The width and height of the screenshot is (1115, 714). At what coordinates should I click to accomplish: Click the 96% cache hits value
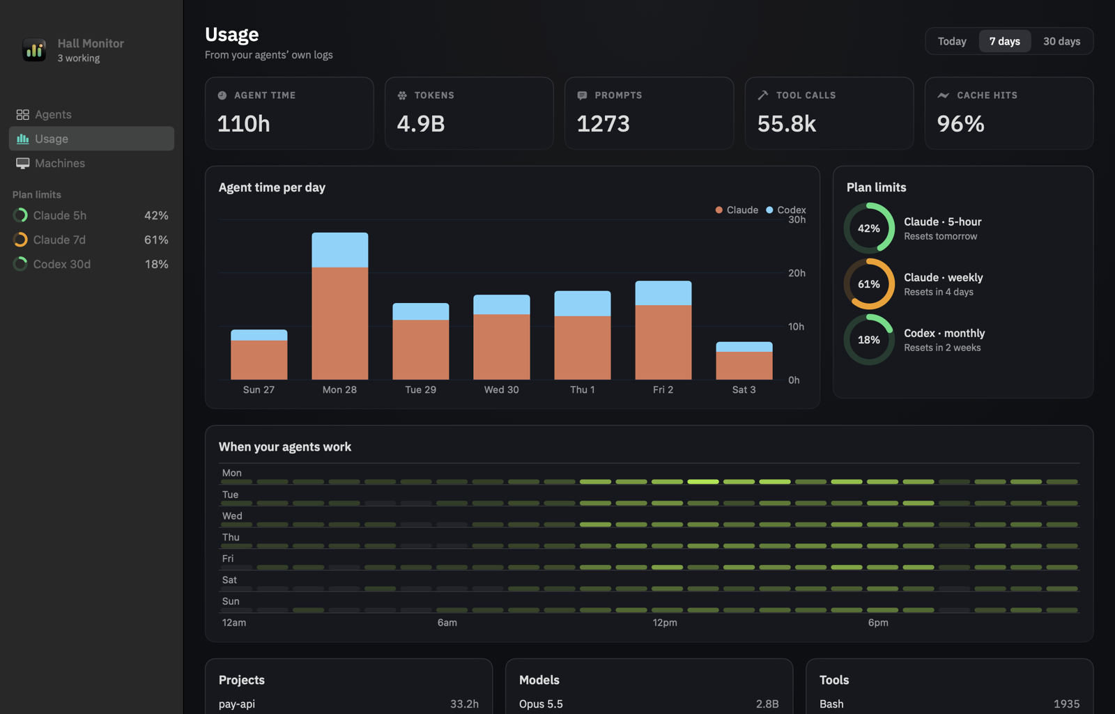[961, 124]
